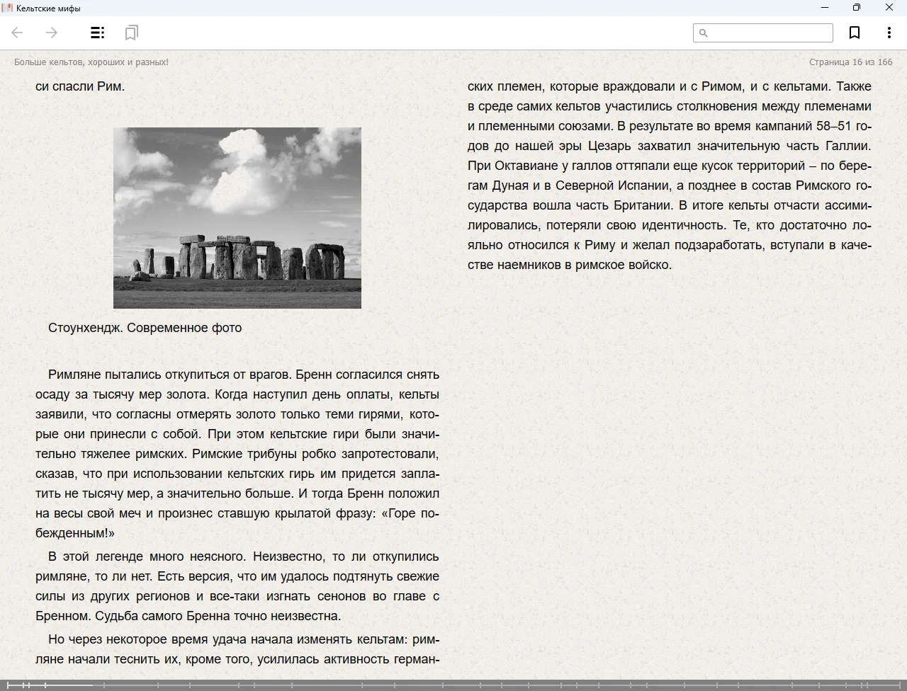Click the forward navigation arrow
This screenshot has height=691, width=907.
coord(52,33)
